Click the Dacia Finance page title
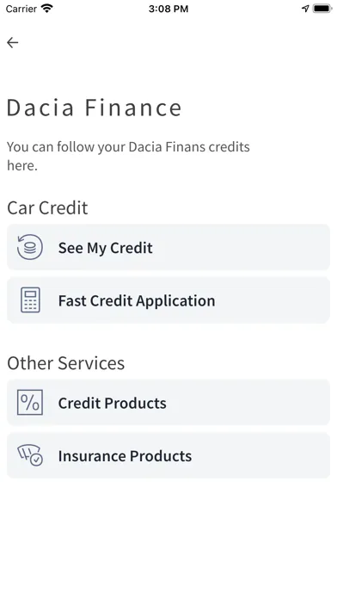 coord(95,108)
